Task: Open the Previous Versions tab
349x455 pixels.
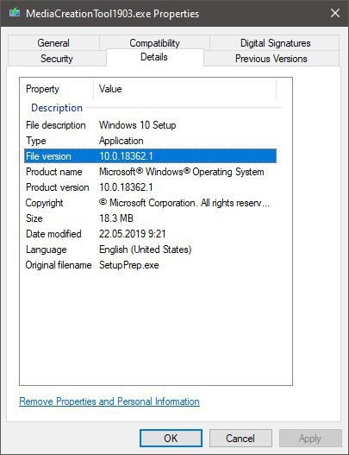Action: point(271,59)
